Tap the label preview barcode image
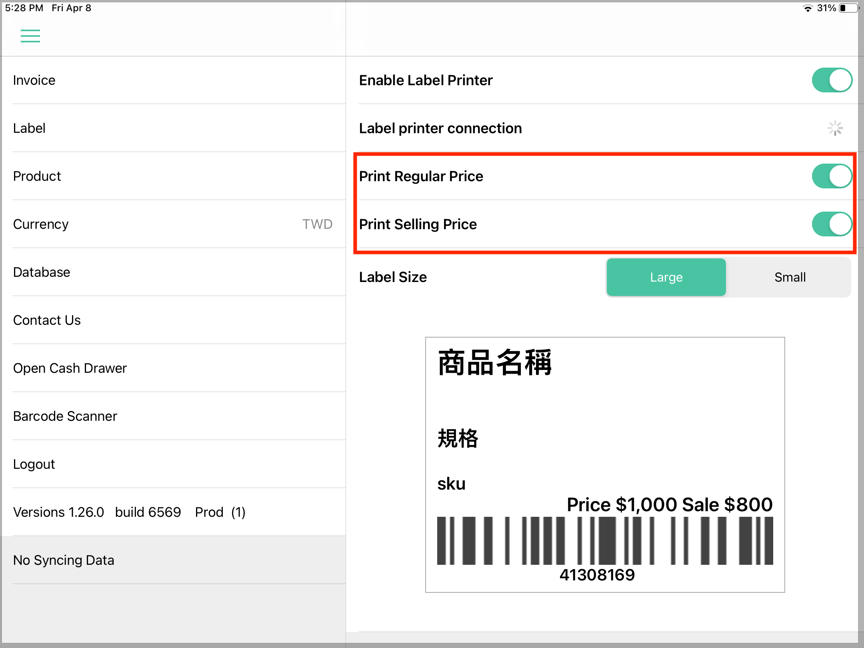This screenshot has height=648, width=864. pos(605,541)
